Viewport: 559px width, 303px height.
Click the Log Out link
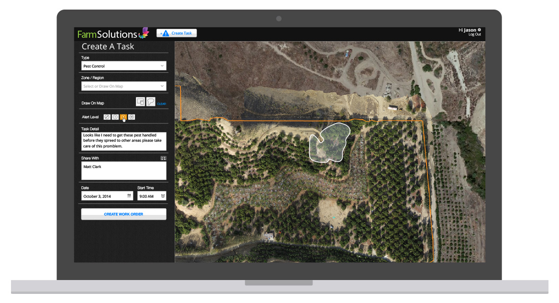pos(474,34)
